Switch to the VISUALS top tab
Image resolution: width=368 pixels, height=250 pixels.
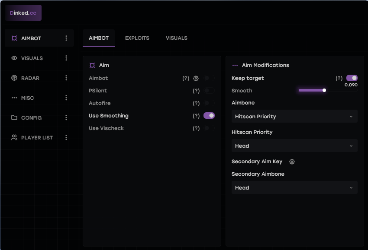177,38
